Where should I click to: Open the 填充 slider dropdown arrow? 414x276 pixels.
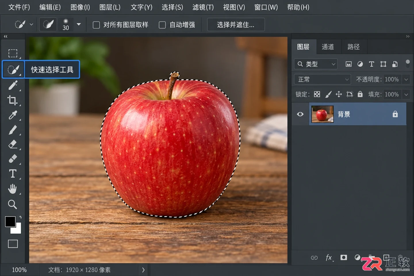pyautogui.click(x=406, y=94)
